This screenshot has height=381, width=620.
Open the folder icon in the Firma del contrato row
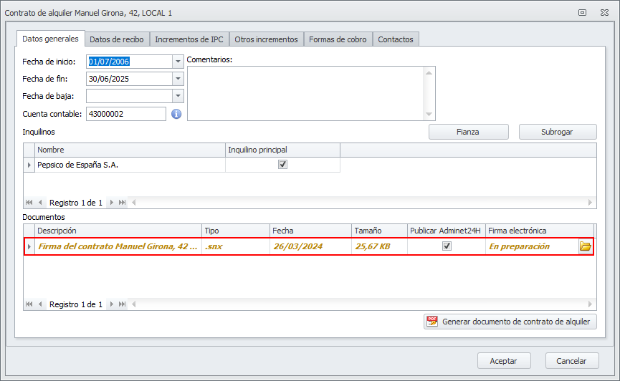pyautogui.click(x=585, y=246)
